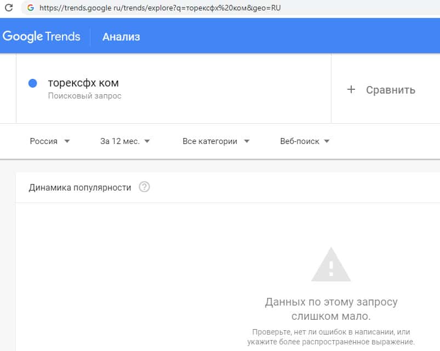Open the Россия region dropdown
This screenshot has height=351, width=440.
(50, 141)
